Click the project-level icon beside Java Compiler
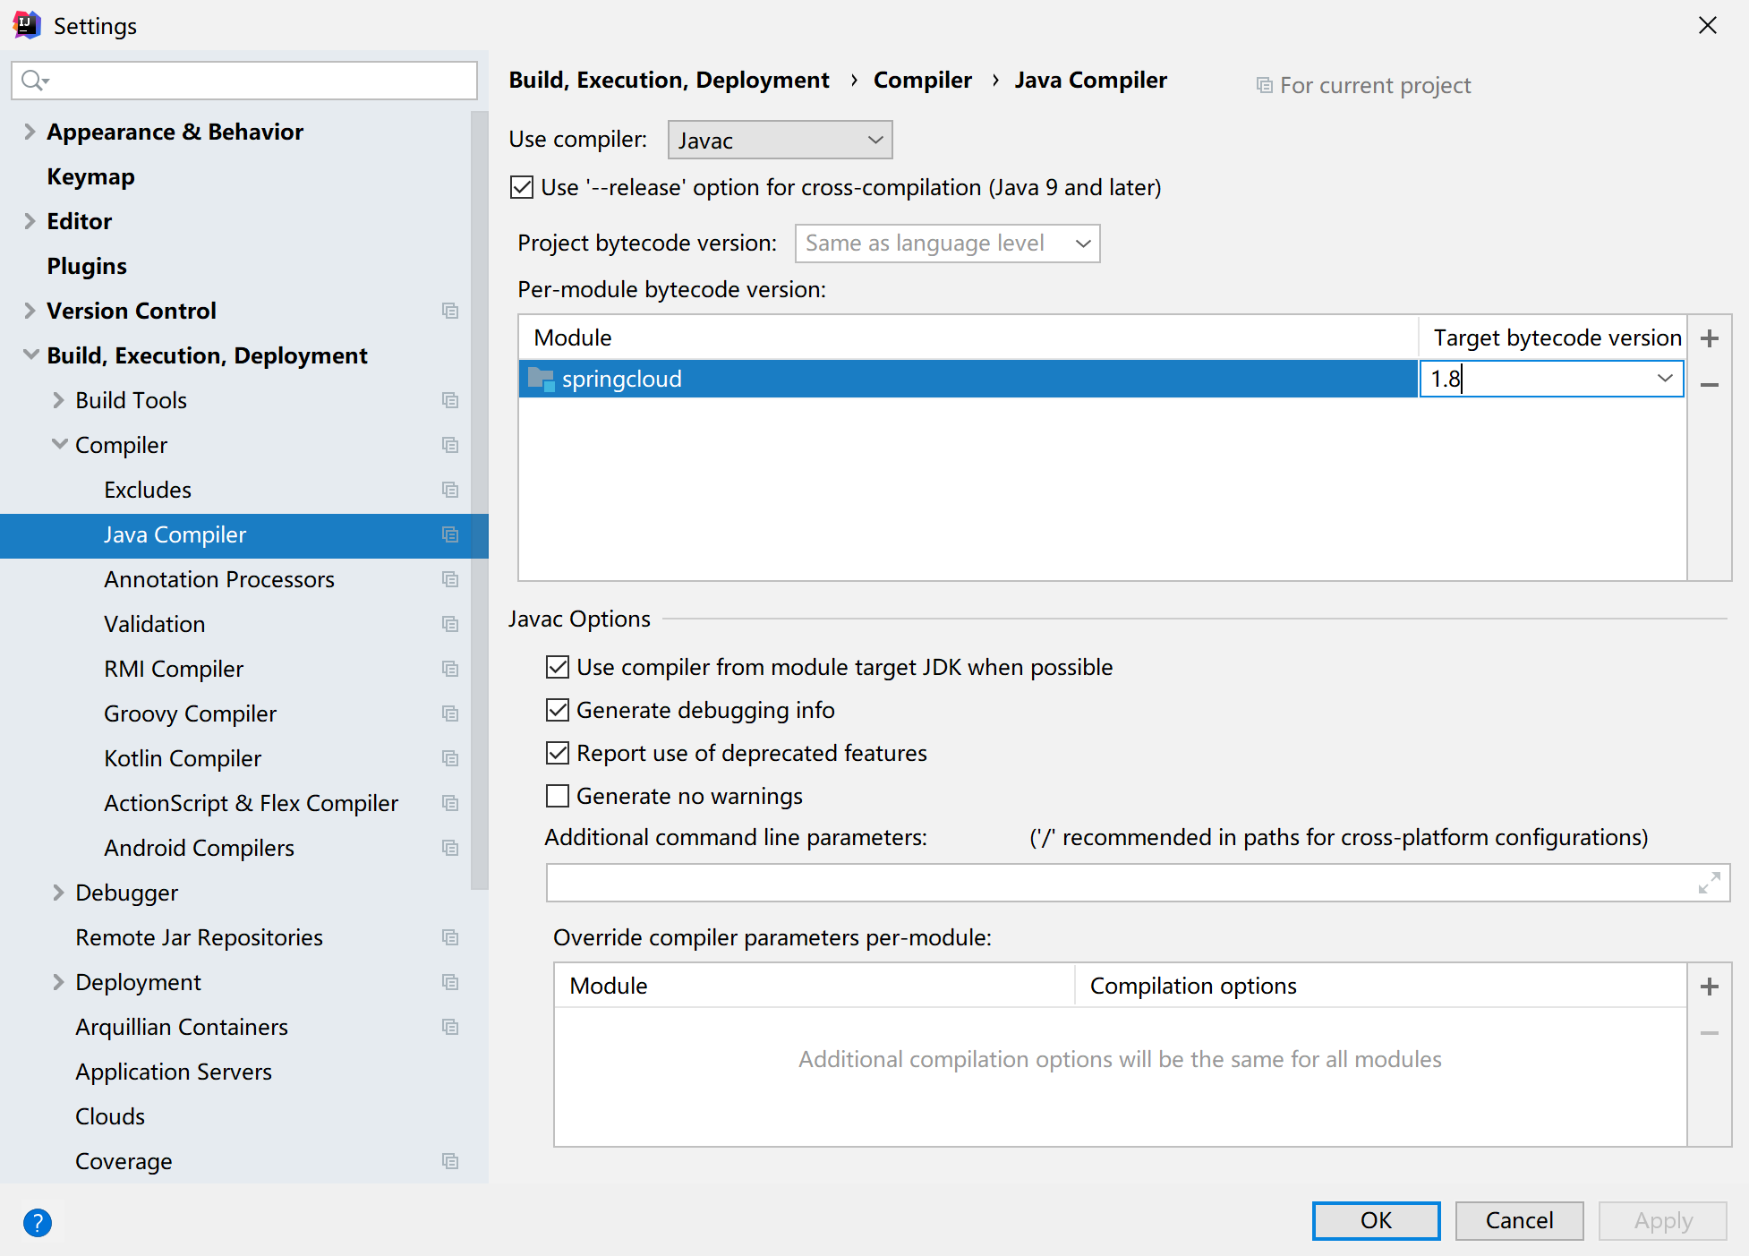This screenshot has height=1256, width=1749. pyautogui.click(x=450, y=534)
